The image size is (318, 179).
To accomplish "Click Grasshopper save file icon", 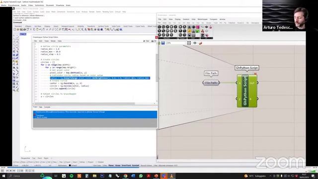I will pos(163,43).
